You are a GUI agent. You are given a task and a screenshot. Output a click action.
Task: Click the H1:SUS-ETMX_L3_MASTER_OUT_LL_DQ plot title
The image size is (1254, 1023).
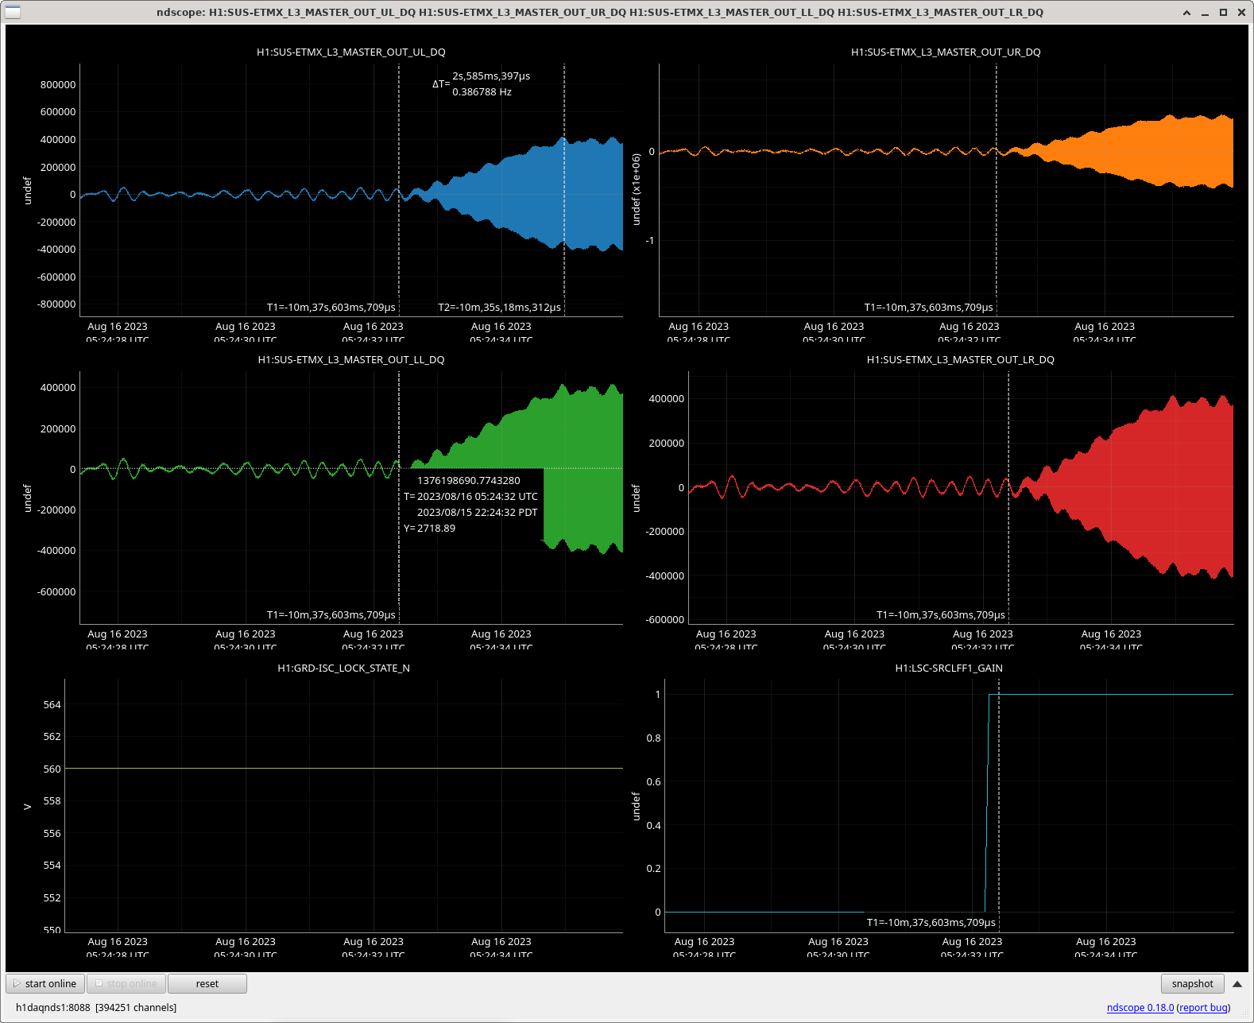pyautogui.click(x=351, y=359)
